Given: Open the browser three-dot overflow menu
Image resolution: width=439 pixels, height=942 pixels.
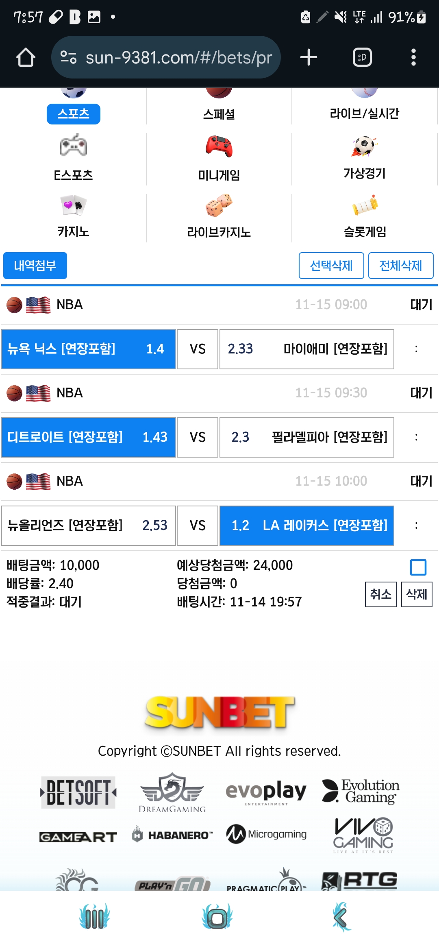Looking at the screenshot, I should 413,57.
